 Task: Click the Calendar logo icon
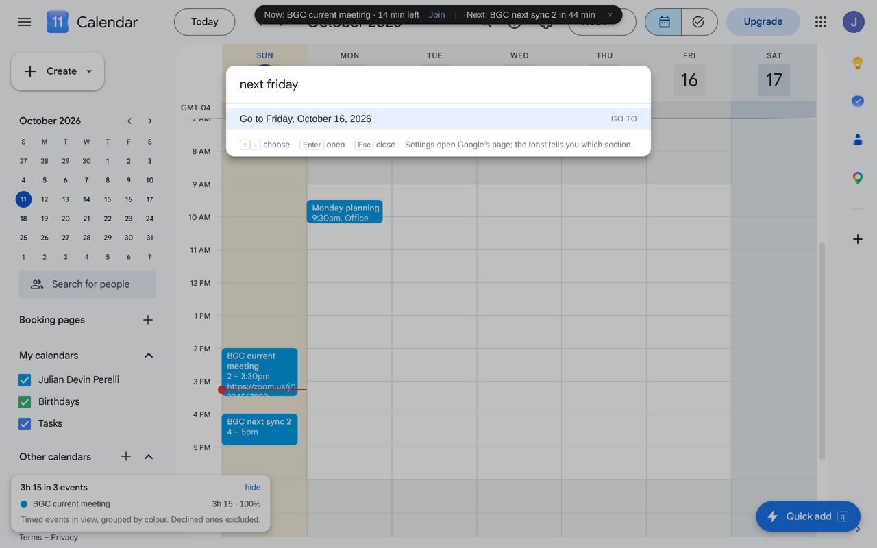tap(58, 22)
